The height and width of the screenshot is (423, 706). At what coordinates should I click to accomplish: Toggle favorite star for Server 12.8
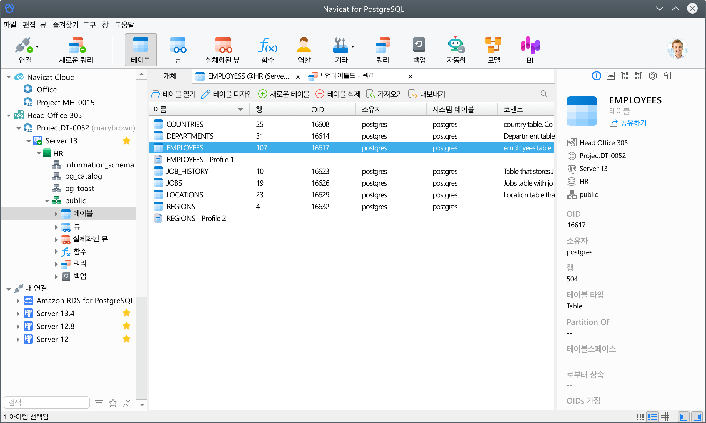[126, 326]
